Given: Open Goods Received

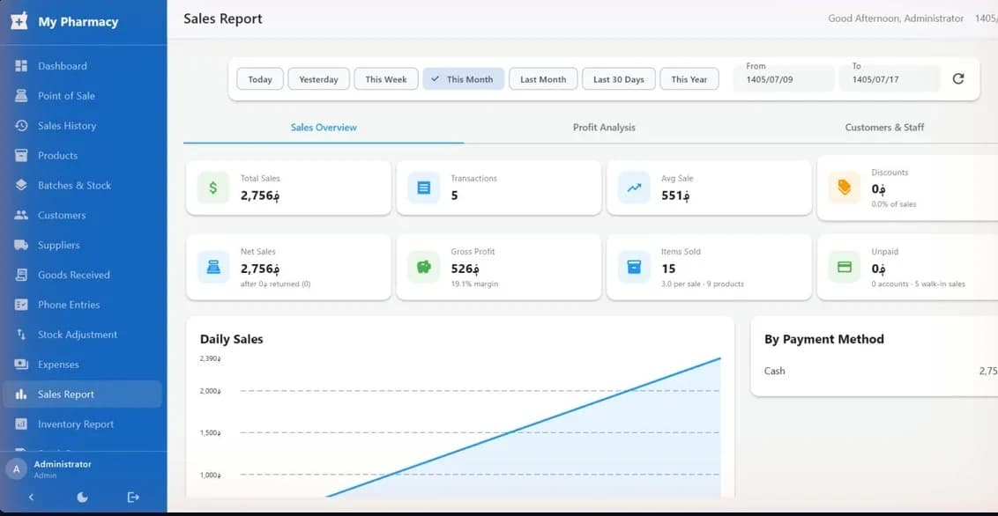Looking at the screenshot, I should click(83, 275).
